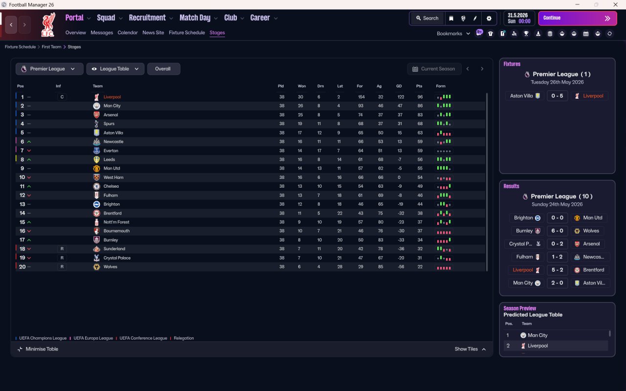Switch to the Messages tab
626x391 pixels.
(x=102, y=33)
